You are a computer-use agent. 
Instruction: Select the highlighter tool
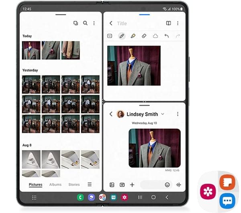tap(133, 36)
